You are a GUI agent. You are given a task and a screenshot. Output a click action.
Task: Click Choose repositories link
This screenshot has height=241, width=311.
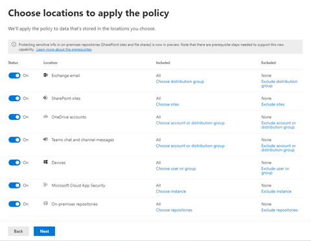tap(174, 210)
